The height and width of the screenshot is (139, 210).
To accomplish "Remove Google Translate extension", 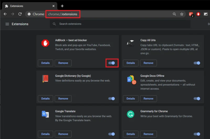I will click(x=63, y=134).
